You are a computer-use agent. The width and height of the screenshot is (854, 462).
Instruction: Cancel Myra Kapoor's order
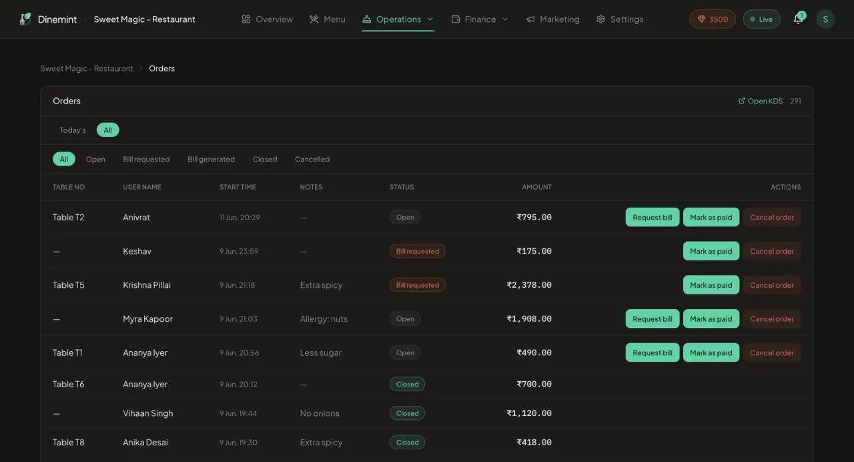772,318
